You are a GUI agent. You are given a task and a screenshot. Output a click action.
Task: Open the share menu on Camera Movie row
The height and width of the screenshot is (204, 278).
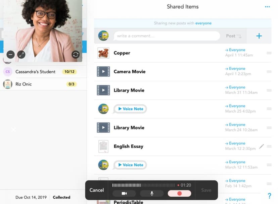tap(270, 71)
